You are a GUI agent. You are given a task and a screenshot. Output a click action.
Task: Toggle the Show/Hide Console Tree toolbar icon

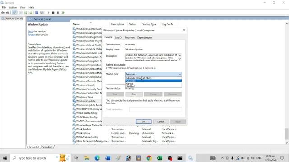[x=14, y=13]
